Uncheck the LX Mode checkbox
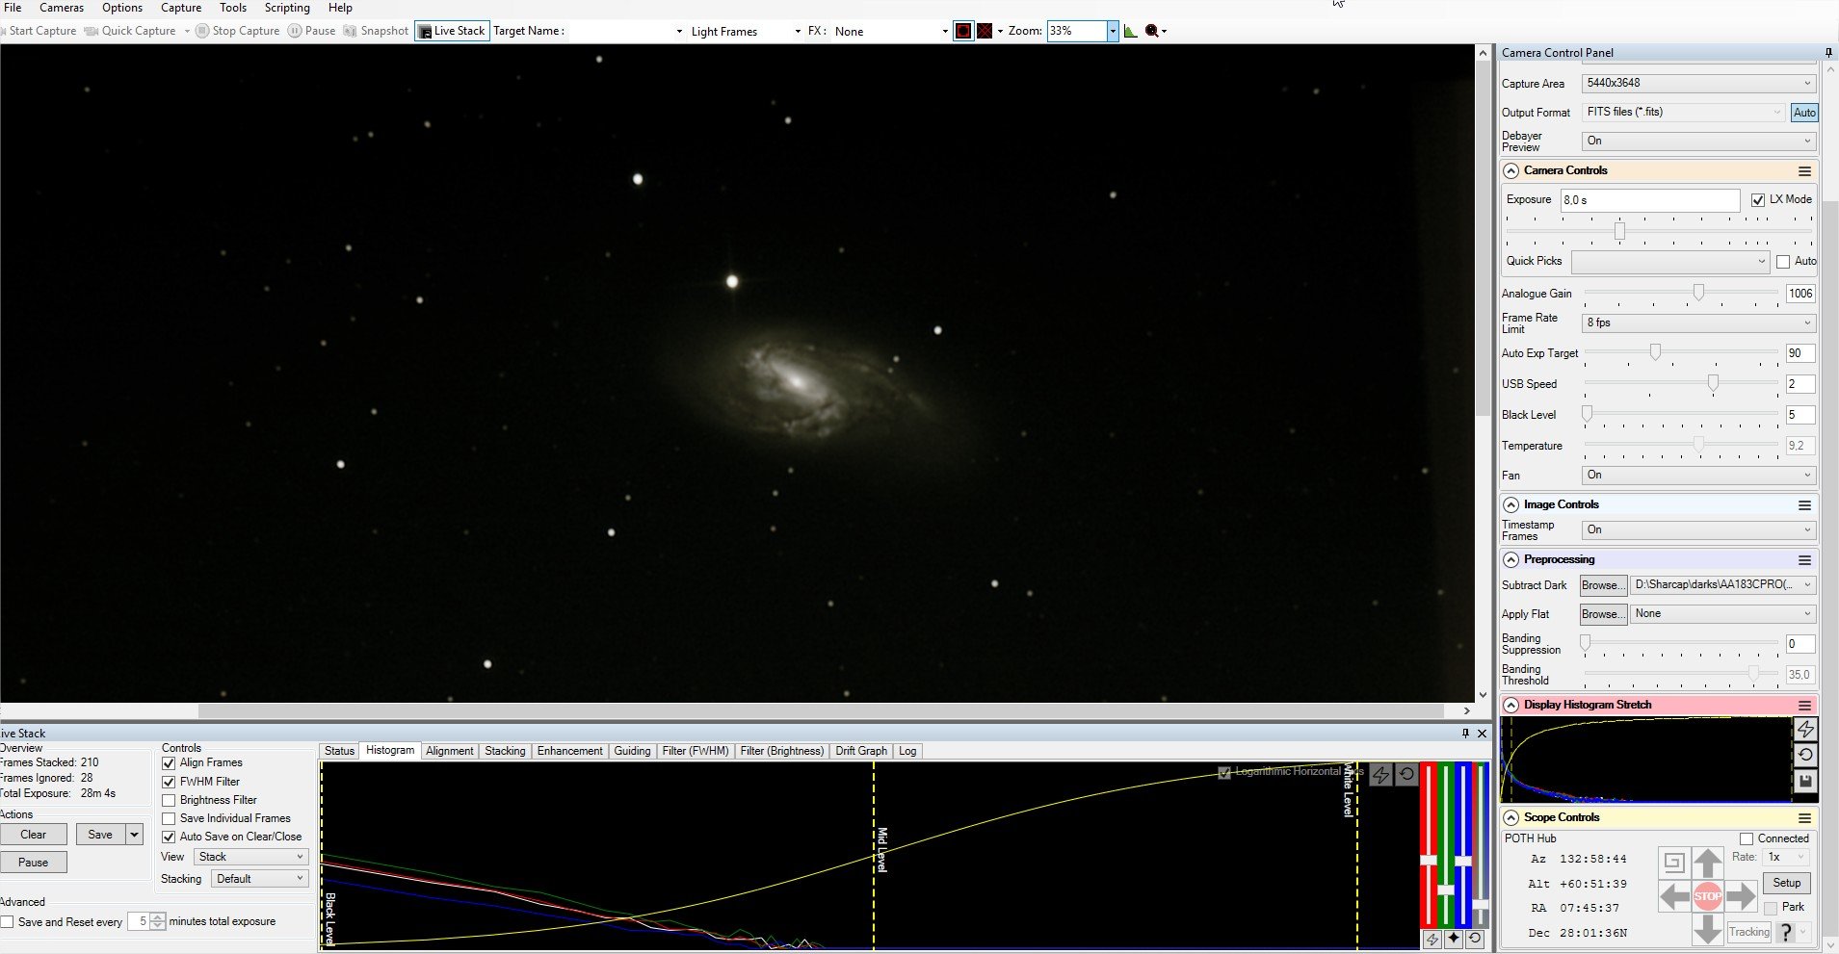Viewport: 1839px width, 954px height. coord(1758,199)
